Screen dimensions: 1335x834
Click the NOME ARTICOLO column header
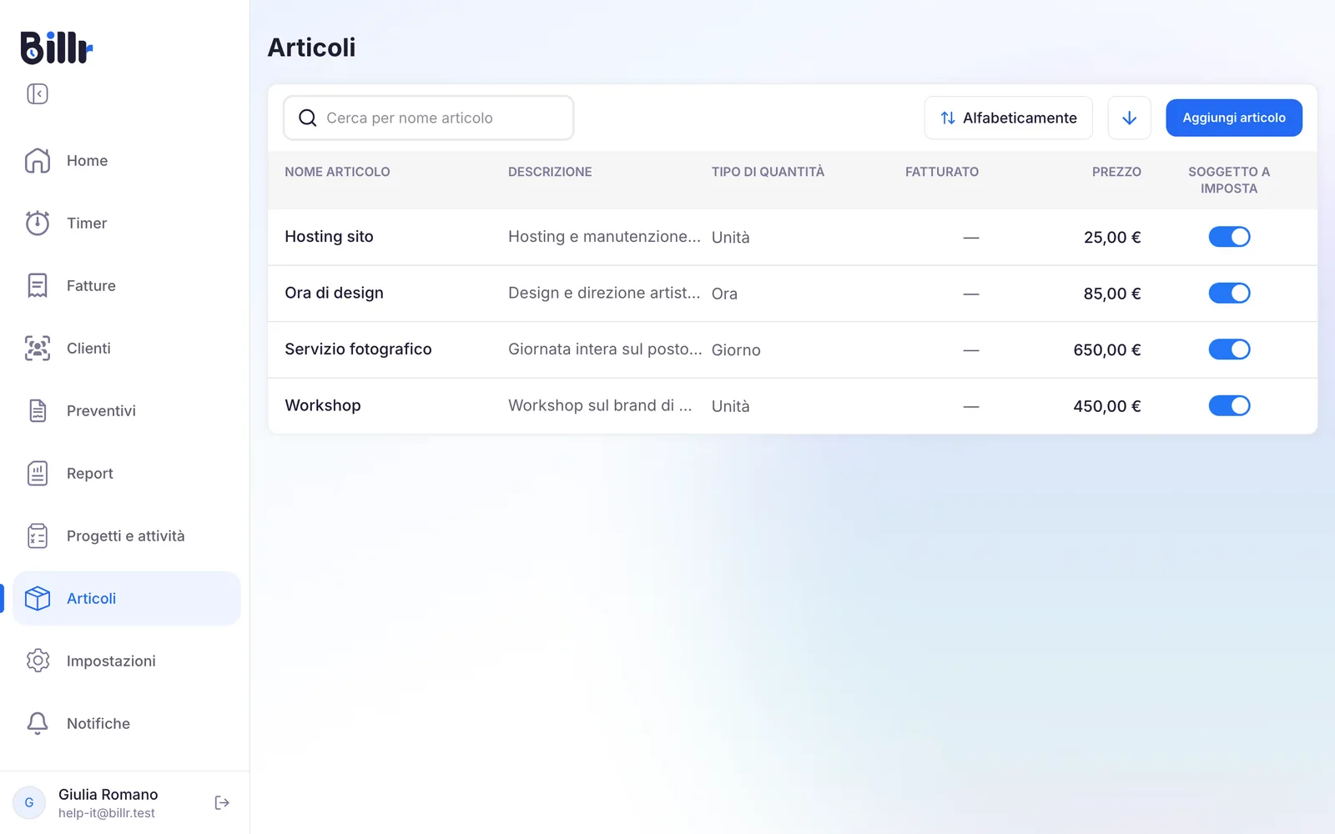coord(337,172)
